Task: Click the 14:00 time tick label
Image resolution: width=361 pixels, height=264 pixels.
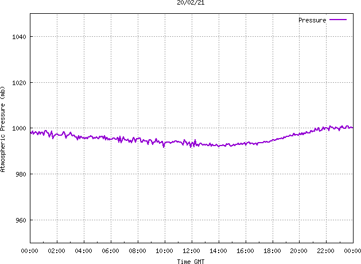Action: (218, 251)
